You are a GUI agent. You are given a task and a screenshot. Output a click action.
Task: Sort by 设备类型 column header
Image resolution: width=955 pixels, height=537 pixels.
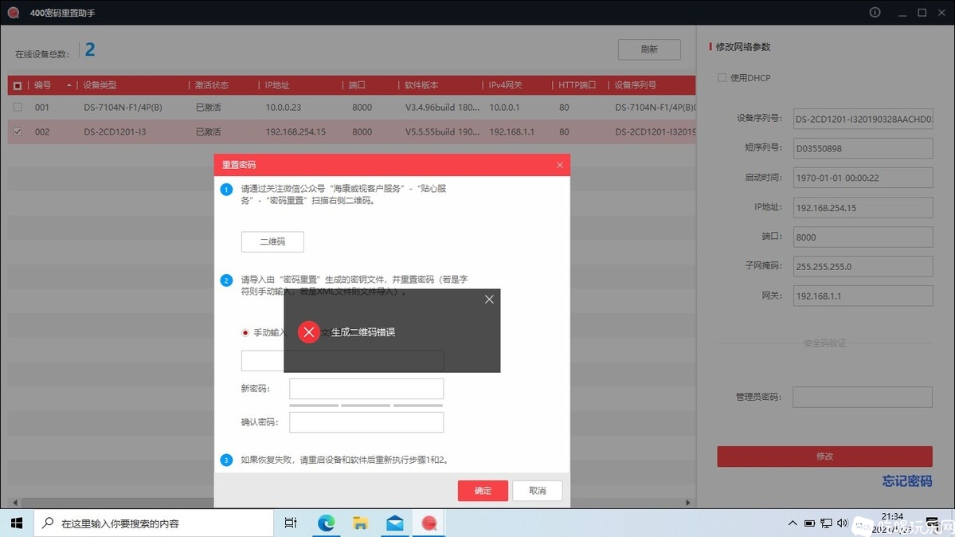[100, 85]
